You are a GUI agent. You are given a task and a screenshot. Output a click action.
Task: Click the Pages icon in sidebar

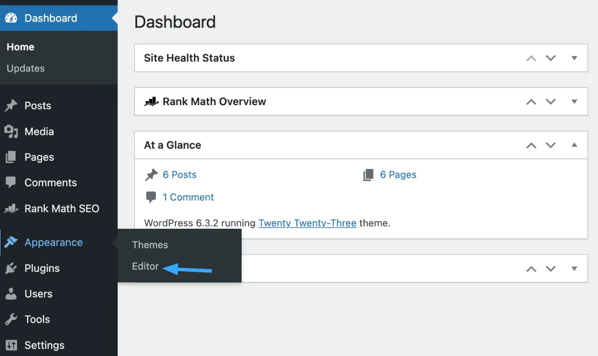coord(11,157)
